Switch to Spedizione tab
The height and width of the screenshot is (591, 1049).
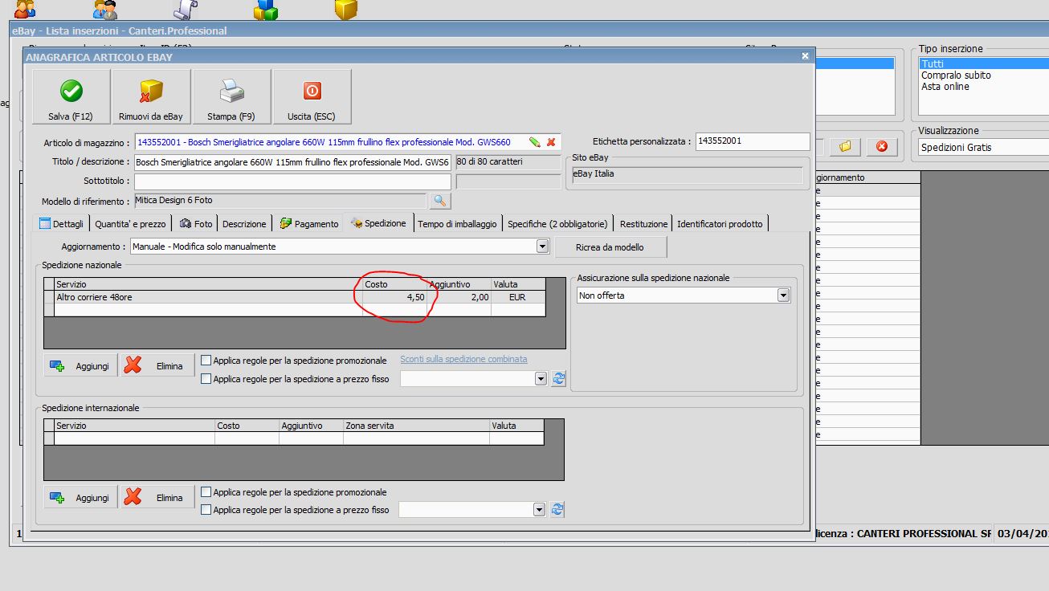pos(378,223)
